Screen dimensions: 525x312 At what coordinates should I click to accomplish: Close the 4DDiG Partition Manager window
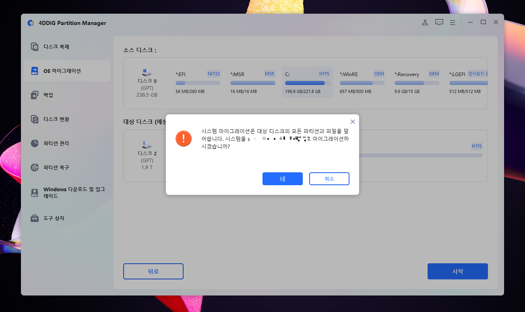[x=496, y=23]
